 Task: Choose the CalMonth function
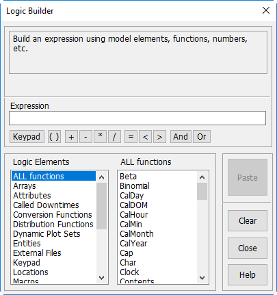click(137, 234)
